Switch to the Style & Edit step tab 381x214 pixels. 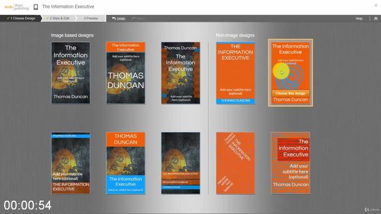tap(58, 18)
